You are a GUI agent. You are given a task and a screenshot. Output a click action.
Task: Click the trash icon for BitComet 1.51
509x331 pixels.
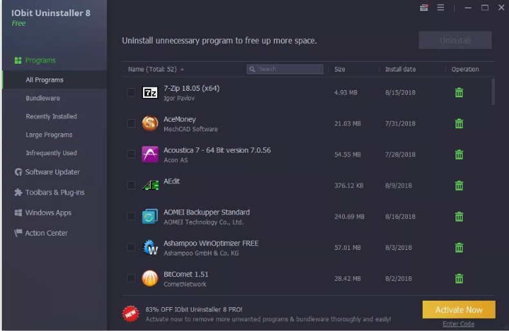(459, 278)
